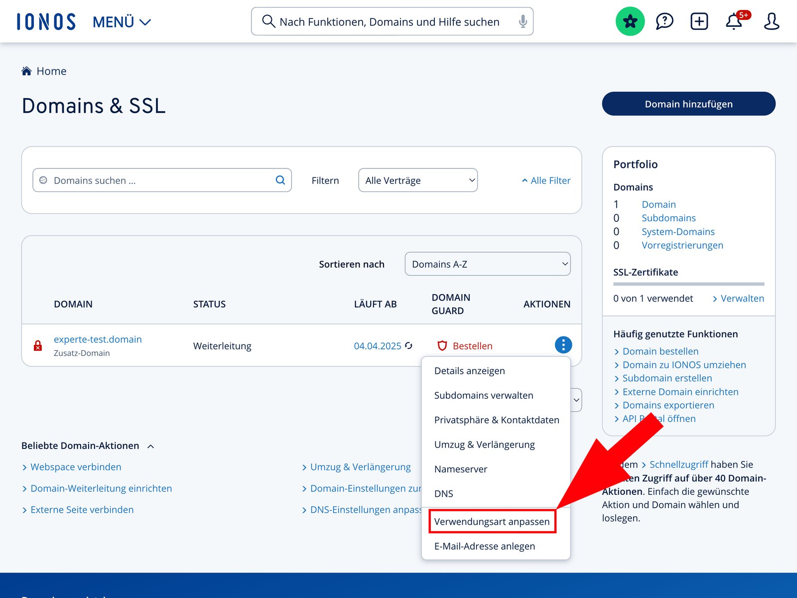The image size is (797, 598).
Task: Select Verwendungsart anpassen in the context menu
Action: (492, 521)
